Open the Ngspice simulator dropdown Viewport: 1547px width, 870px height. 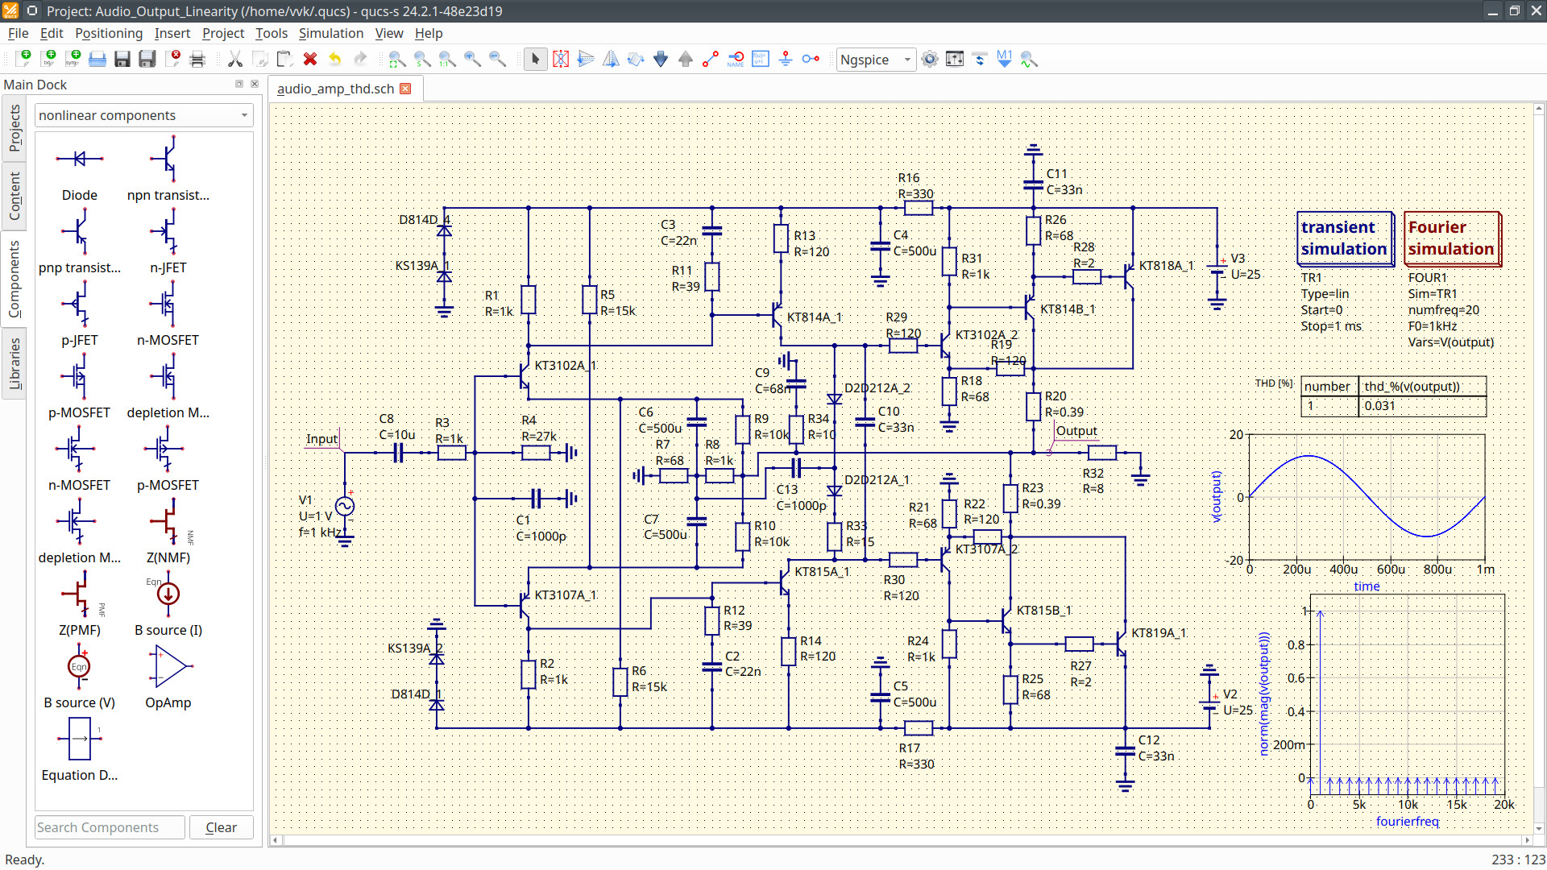(x=876, y=60)
